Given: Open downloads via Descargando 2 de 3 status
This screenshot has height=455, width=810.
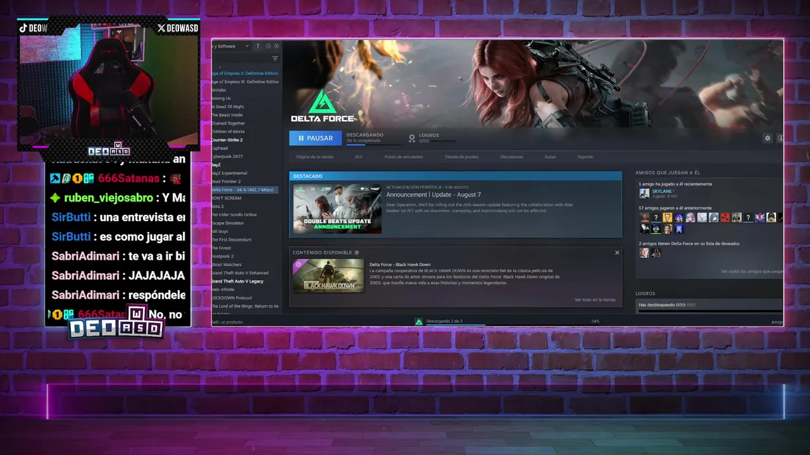Looking at the screenshot, I should pyautogui.click(x=444, y=321).
